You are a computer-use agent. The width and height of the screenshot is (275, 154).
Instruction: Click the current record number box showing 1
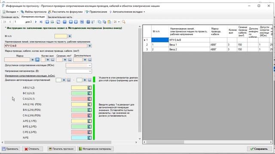pos(19,22)
